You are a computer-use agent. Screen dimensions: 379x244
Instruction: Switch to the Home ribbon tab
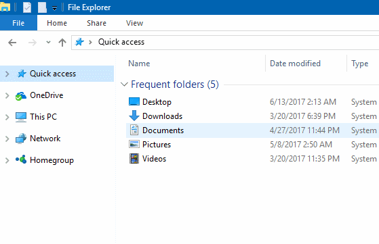point(57,23)
